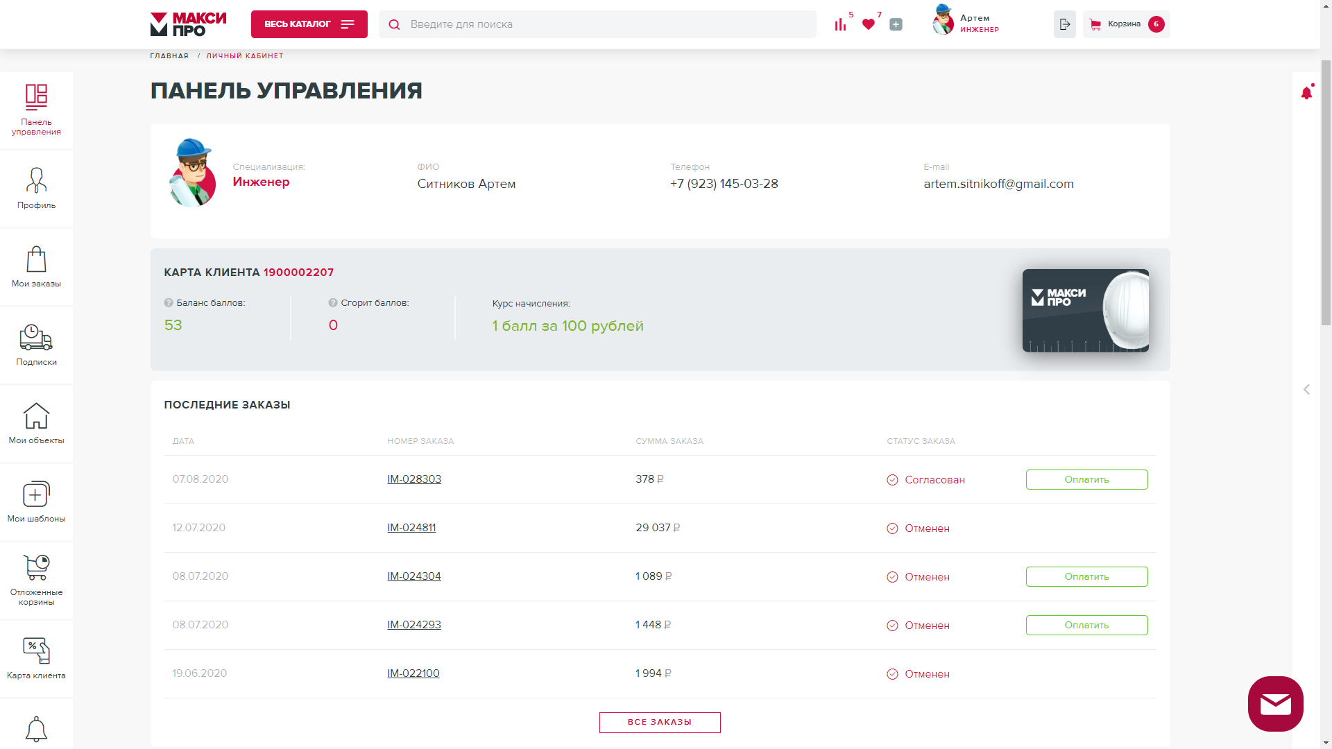Click the All orders button
This screenshot has width=1332, height=749.
[x=660, y=722]
